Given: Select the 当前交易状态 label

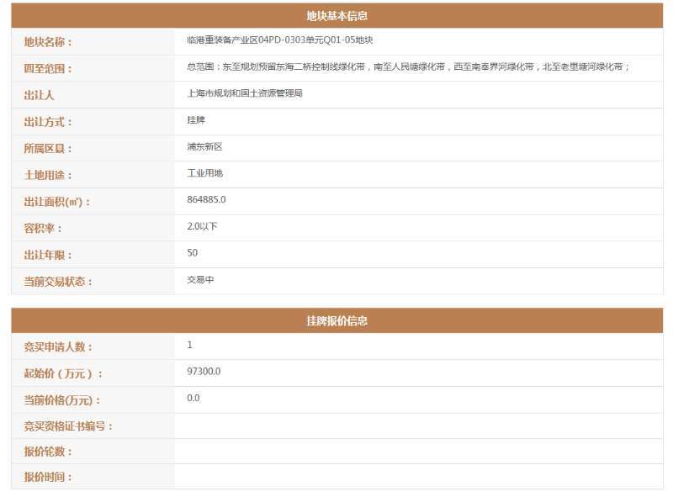Looking at the screenshot, I should tap(58, 282).
